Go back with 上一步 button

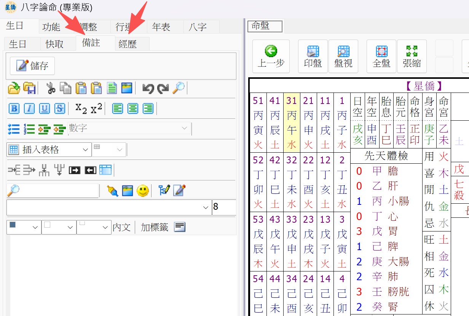271,56
